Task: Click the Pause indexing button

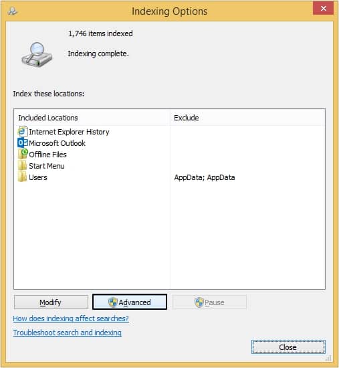Action: (x=209, y=302)
